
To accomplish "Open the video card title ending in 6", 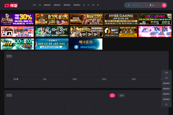I will click(16, 79).
